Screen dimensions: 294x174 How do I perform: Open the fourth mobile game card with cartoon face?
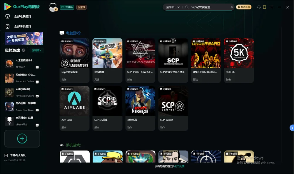pyautogui.click(x=173, y=156)
